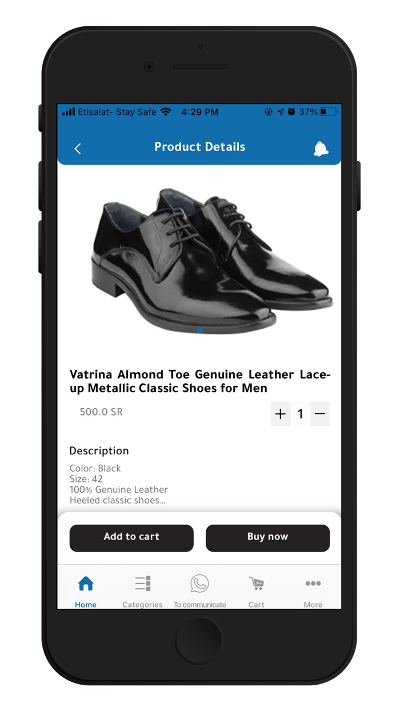Click the Buy now button
Image resolution: width=400 pixels, height=711 pixels.
(x=267, y=538)
